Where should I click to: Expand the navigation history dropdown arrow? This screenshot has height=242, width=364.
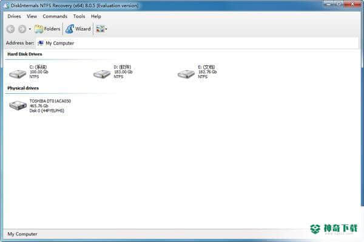click(x=30, y=29)
